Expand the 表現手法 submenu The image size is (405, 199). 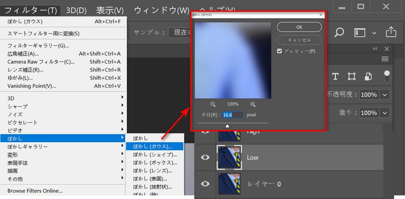point(64,163)
